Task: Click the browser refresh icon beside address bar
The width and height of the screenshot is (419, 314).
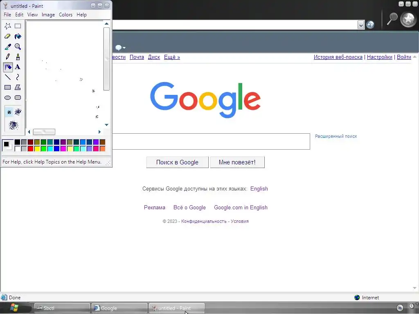Action: (x=370, y=25)
